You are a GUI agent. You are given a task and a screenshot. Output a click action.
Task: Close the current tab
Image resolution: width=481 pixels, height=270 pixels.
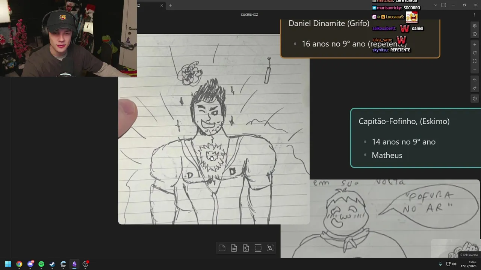coord(162,5)
